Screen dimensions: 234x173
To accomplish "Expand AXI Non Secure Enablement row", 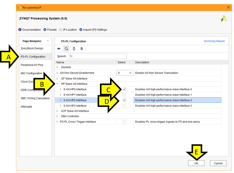I will (57, 73).
